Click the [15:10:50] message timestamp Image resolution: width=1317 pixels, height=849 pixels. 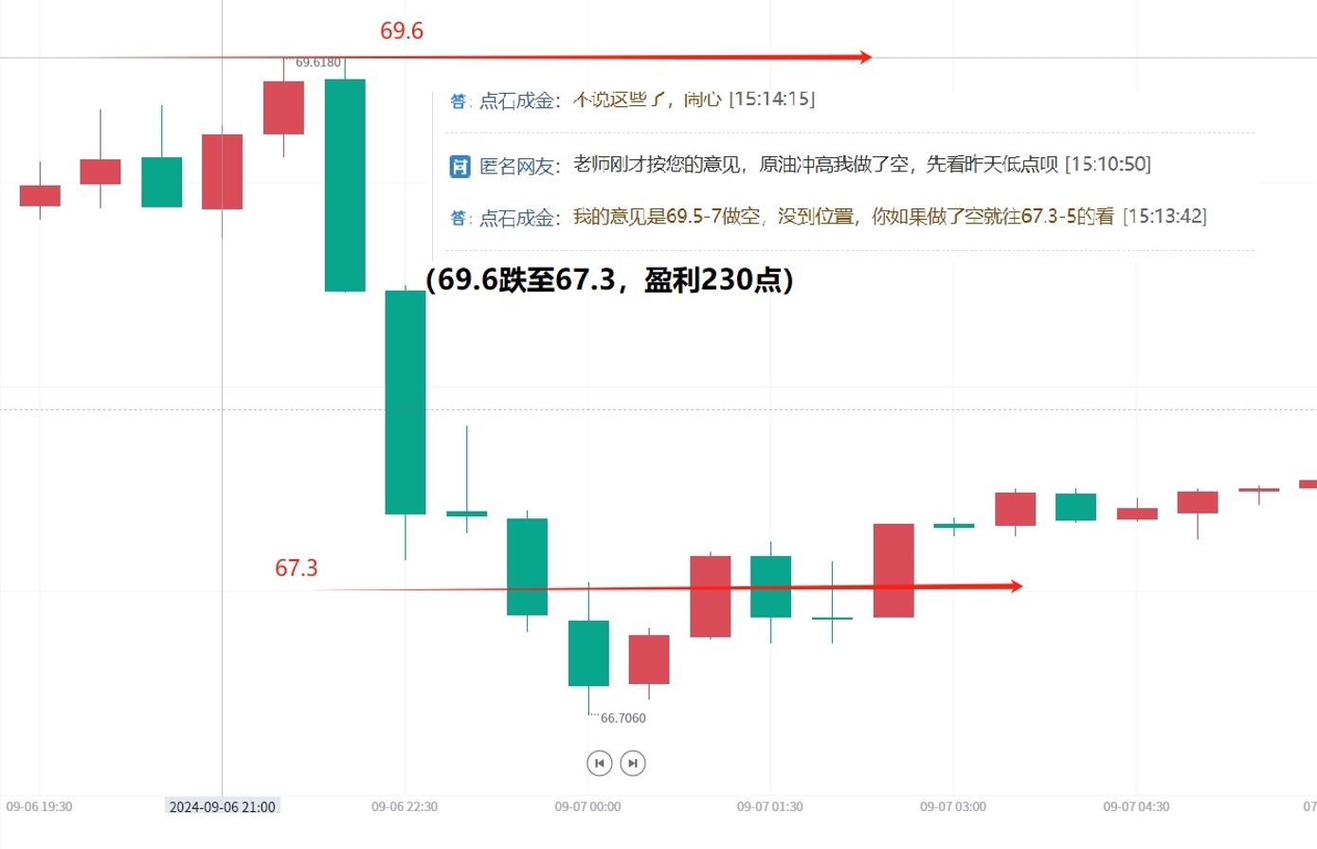point(1109,165)
